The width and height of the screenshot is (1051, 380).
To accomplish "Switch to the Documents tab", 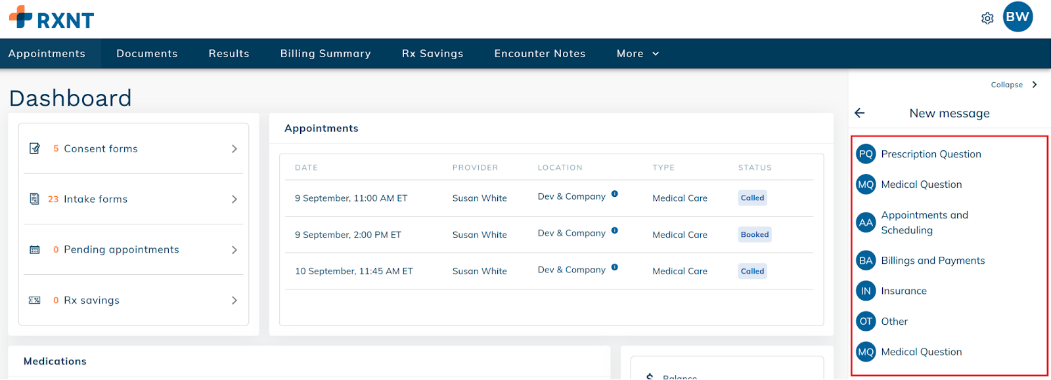I will tap(146, 54).
